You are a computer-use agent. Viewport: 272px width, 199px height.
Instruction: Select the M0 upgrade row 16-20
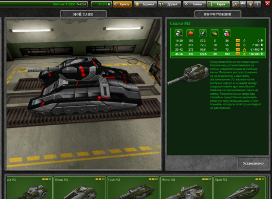[x=217, y=40]
